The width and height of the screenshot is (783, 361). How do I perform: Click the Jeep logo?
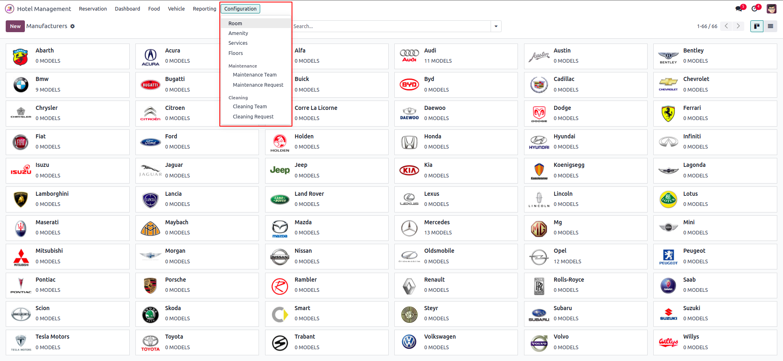click(x=280, y=171)
